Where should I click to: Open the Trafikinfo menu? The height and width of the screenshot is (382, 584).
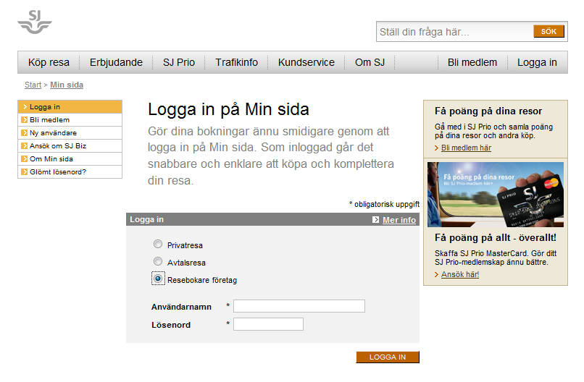236,62
